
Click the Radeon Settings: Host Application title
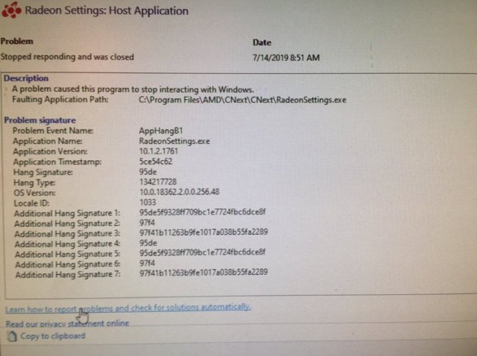[107, 11]
